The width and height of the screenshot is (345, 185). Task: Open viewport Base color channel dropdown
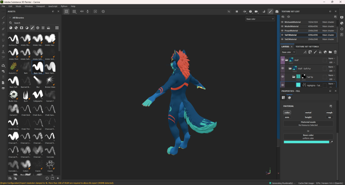click(x=260, y=19)
